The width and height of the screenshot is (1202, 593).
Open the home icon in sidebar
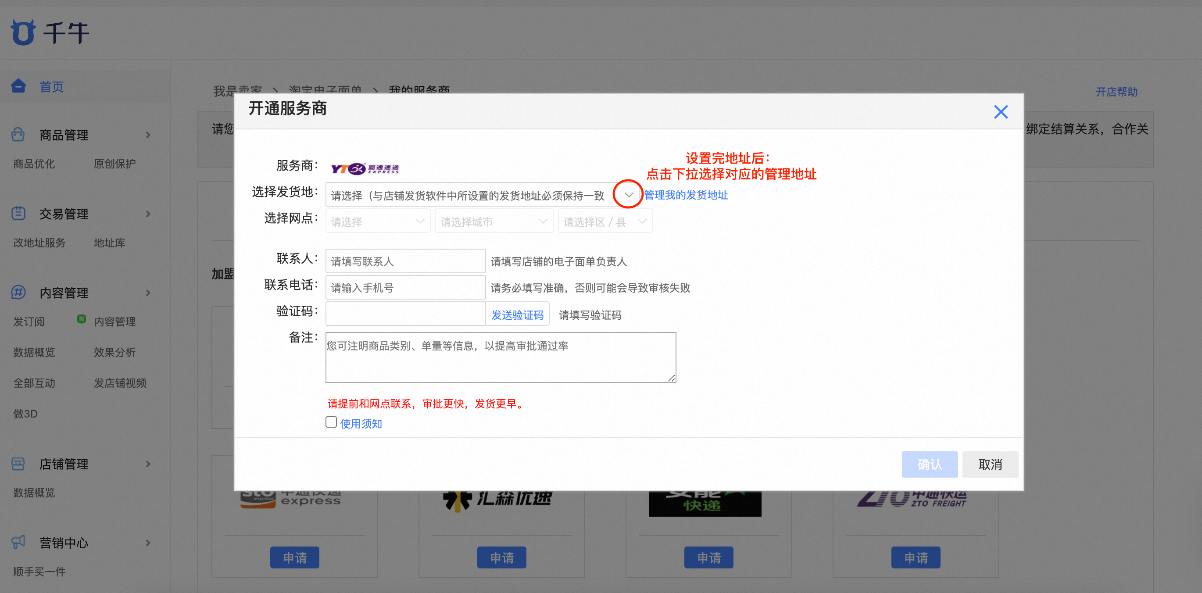(x=19, y=86)
